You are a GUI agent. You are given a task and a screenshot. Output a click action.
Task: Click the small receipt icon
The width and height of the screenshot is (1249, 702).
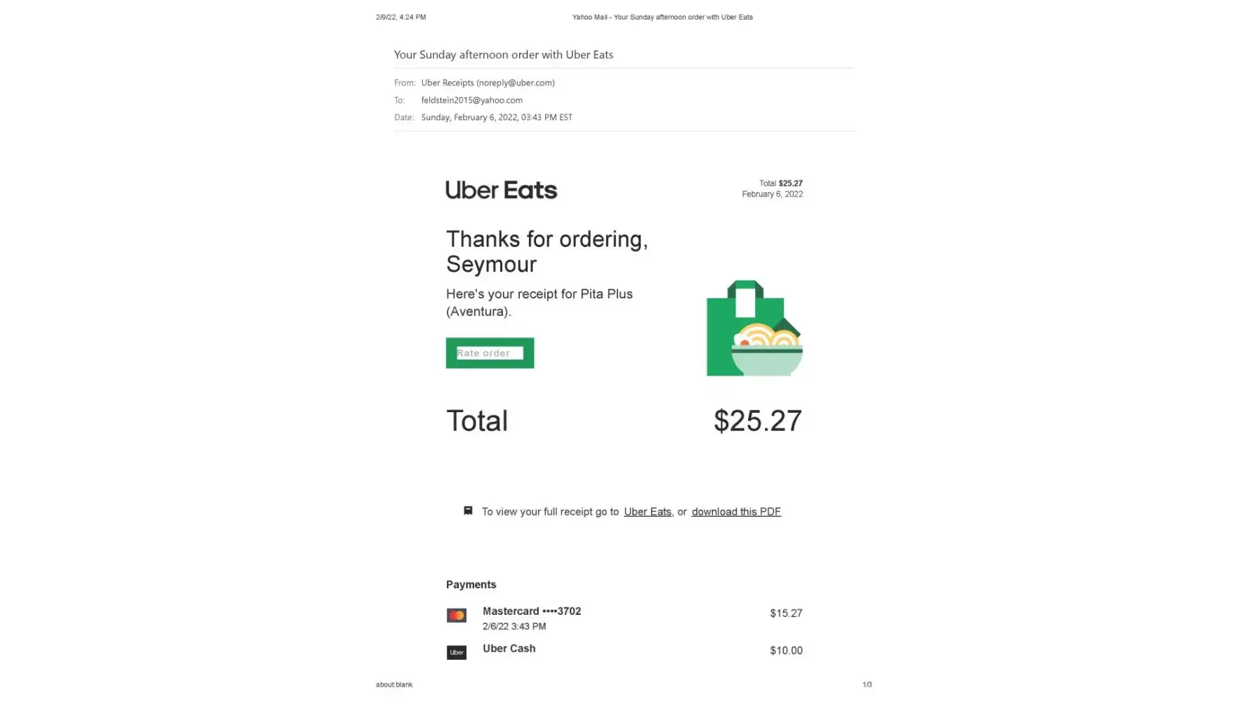click(x=468, y=511)
